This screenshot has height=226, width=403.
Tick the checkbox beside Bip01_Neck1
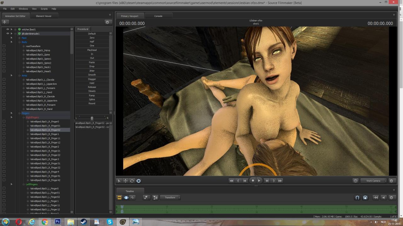(x=4, y=67)
